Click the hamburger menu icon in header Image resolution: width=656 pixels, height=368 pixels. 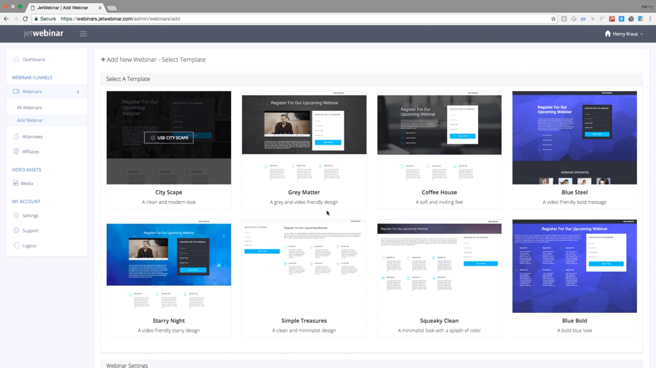[83, 34]
